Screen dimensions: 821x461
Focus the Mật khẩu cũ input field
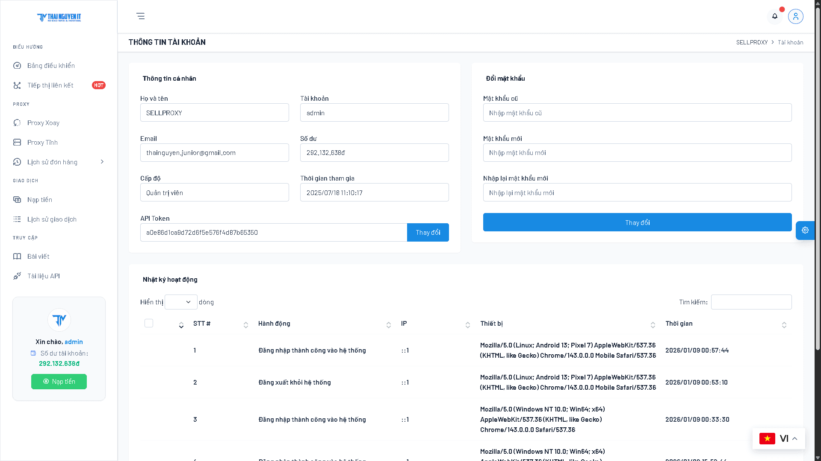point(637,113)
